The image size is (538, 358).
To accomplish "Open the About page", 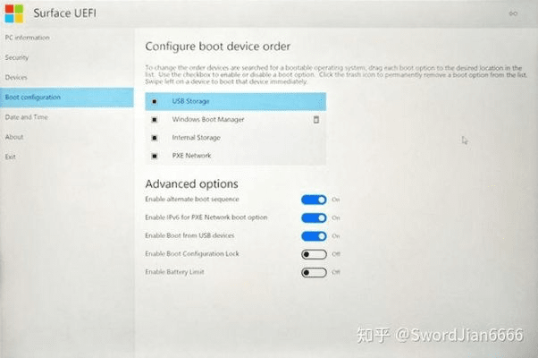I will coord(67,137).
